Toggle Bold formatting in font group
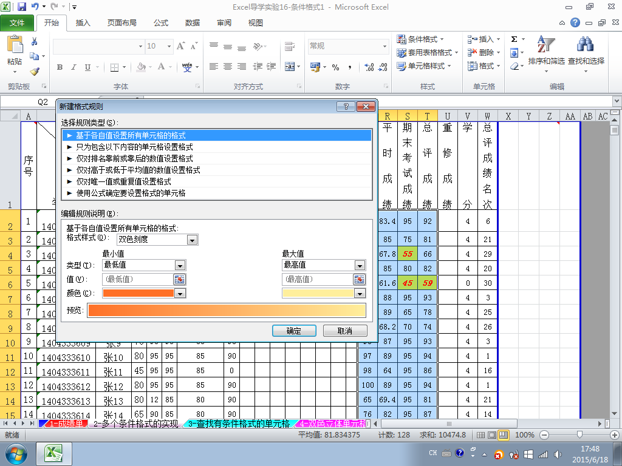The image size is (622, 466). [x=60, y=67]
